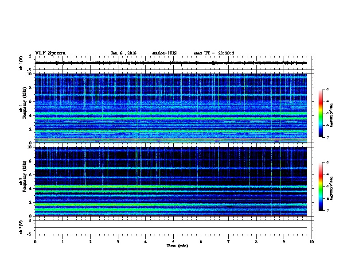Click the lower colorbar log(PSD) axis title

point(332,188)
